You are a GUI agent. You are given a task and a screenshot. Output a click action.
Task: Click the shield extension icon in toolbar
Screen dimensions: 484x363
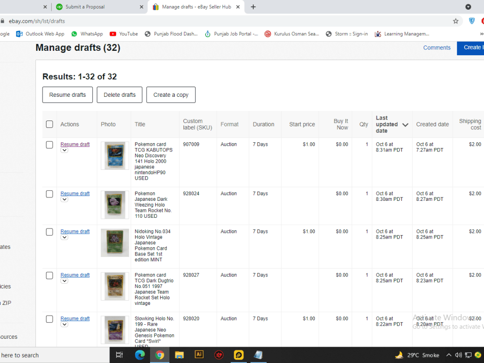click(x=471, y=21)
